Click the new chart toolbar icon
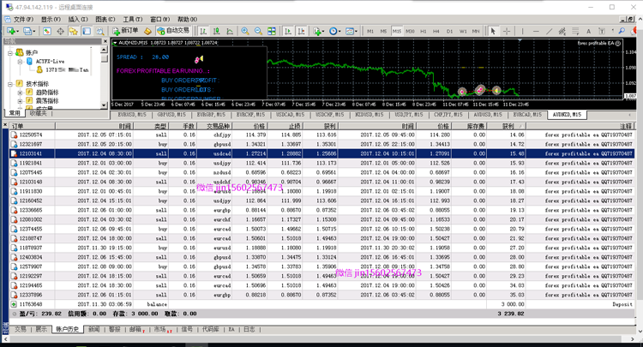The image size is (643, 347). 11,31
